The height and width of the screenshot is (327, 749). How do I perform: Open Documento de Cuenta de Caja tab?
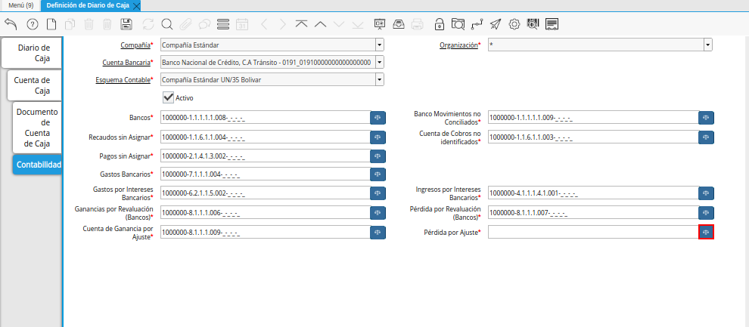click(x=37, y=128)
